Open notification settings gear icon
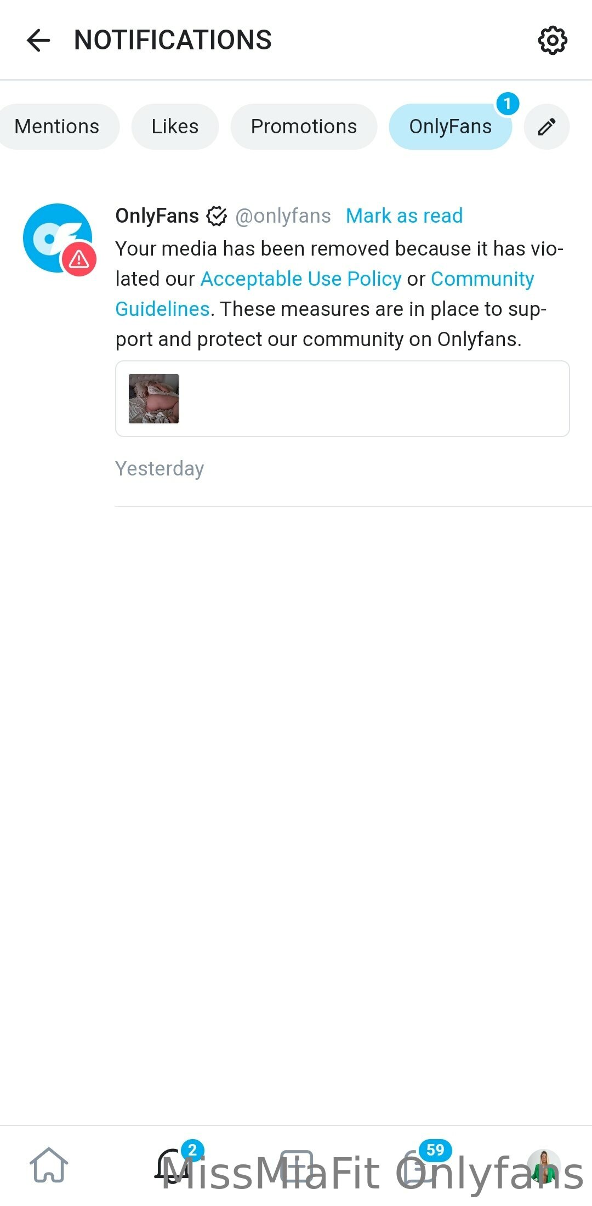 click(x=552, y=40)
